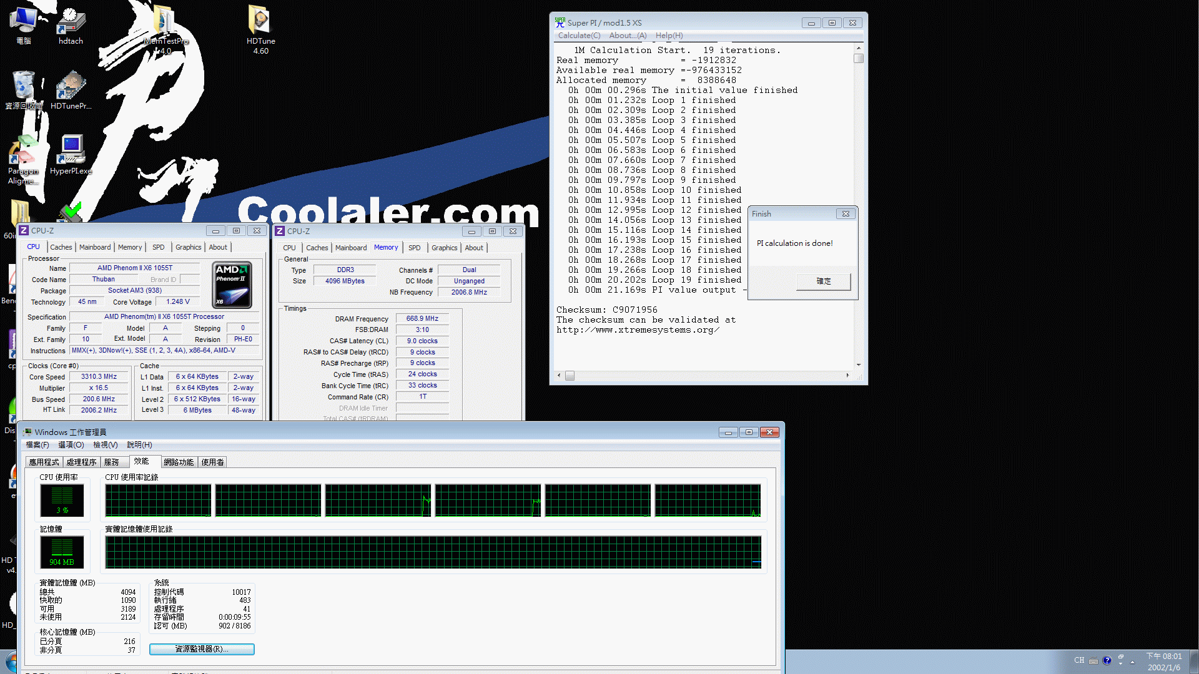Select SPD tab in left CPU-Z window

[159, 247]
